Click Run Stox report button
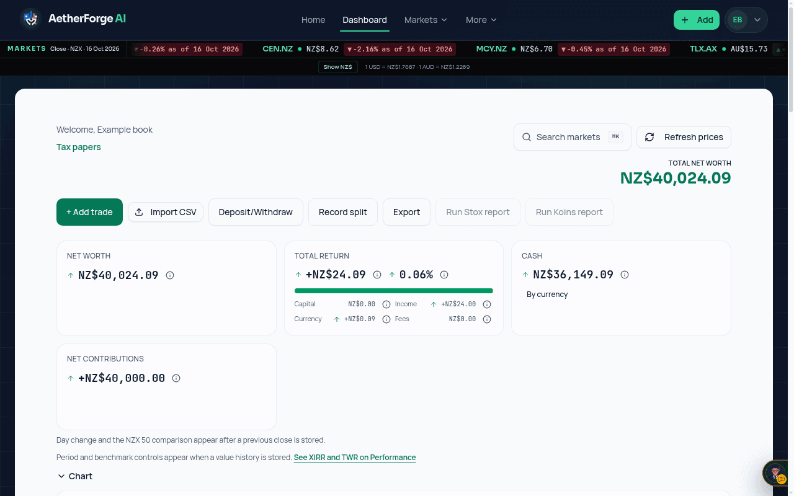The width and height of the screenshot is (794, 496). pos(478,212)
